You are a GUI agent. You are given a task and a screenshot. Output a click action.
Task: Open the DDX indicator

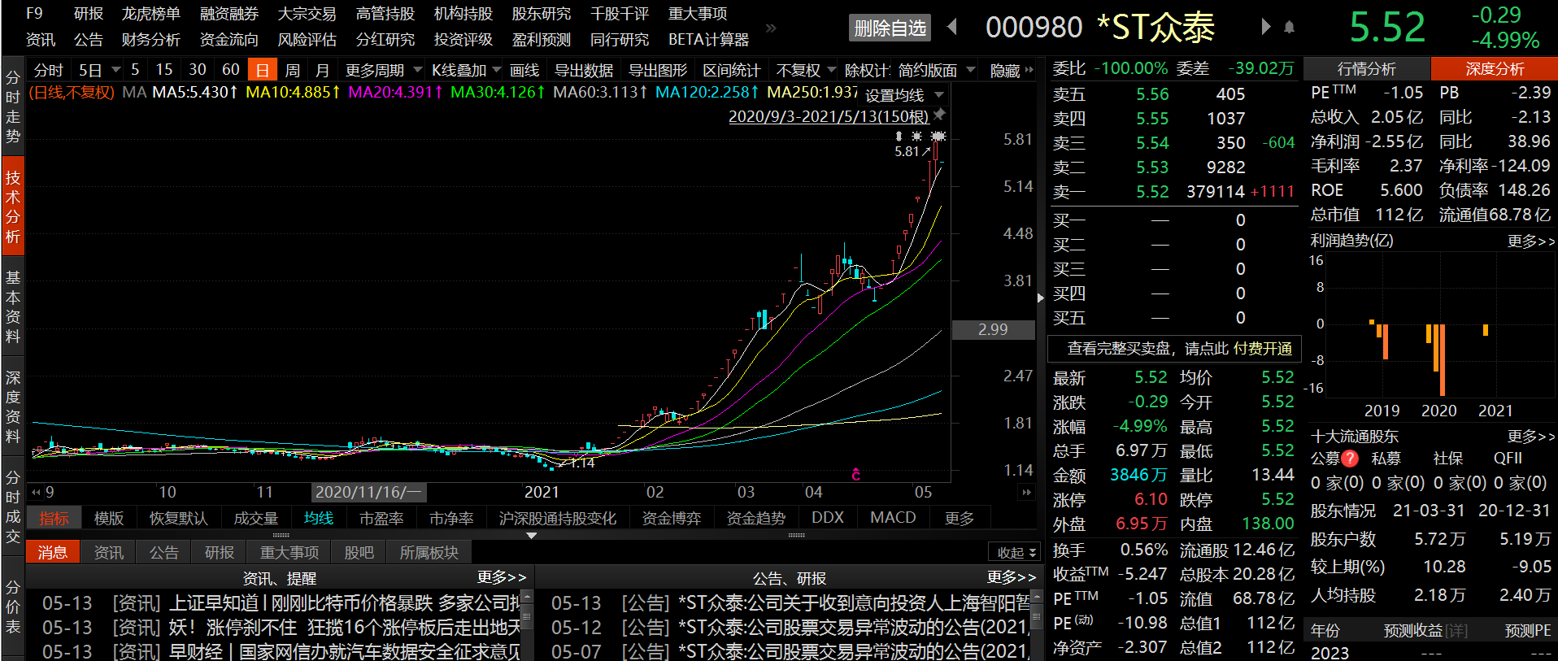[x=828, y=518]
